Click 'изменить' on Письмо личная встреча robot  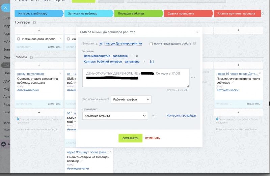pos(253,104)
